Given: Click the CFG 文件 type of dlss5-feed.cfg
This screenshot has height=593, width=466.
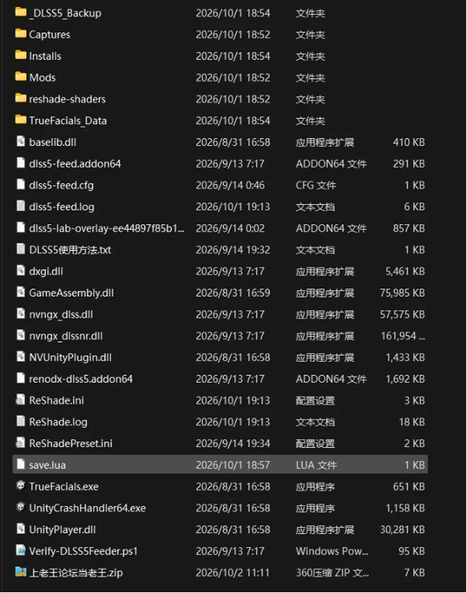Looking at the screenshot, I should (316, 185).
